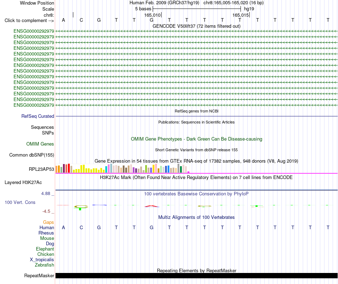Click the black RepeatMasker track bar
The height and width of the screenshot is (284, 338).
[196, 275]
